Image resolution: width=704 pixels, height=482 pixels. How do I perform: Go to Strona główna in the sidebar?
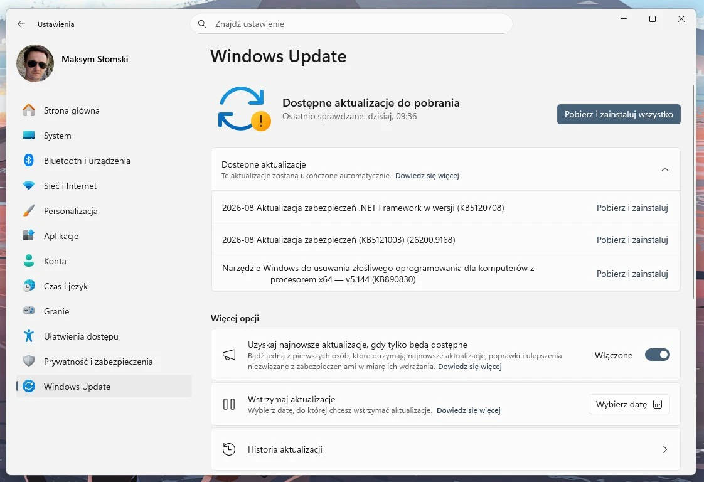(104, 110)
